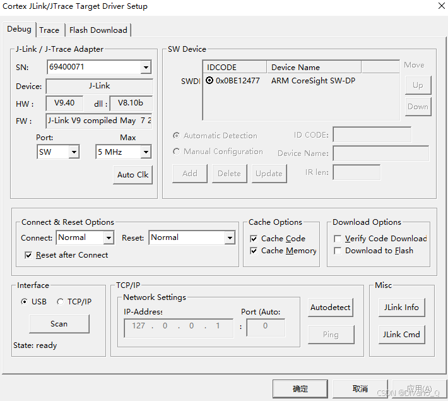The height and width of the screenshot is (401, 448).
Task: Close the Target Driver Setup dialog
Action: point(442,6)
